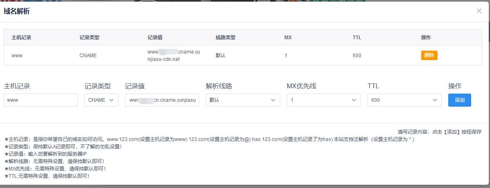Click the chevron arrow in MX优先线 selector
The height and width of the screenshot is (188, 490).
[354, 100]
